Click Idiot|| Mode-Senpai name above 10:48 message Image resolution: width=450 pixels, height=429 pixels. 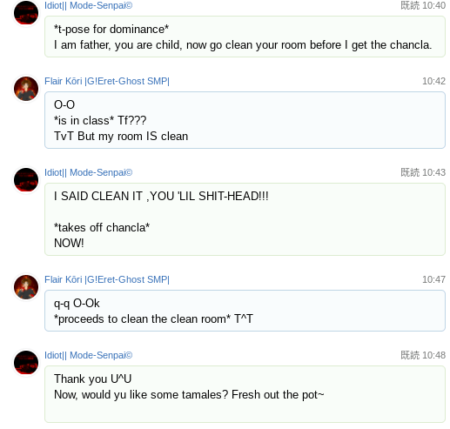[89, 355]
